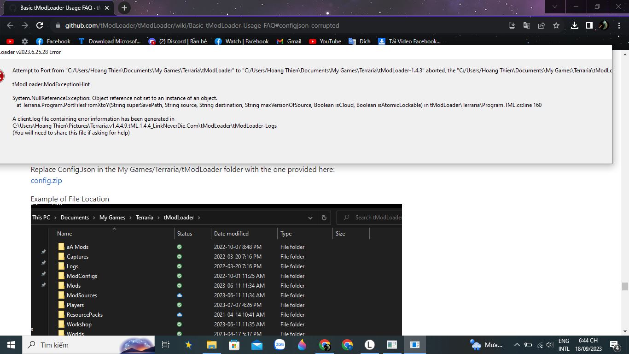Image resolution: width=629 pixels, height=354 pixels.
Task: Open Chrome's side panel icon
Action: pos(590,26)
